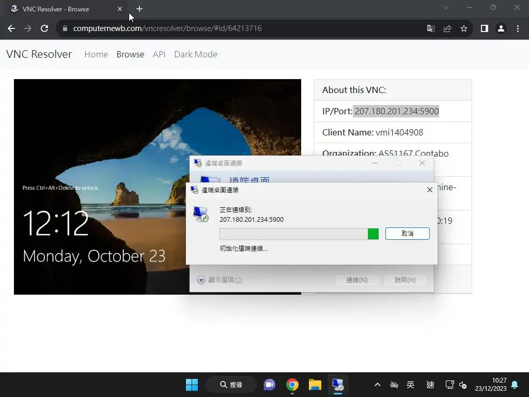The image size is (529, 397).
Task: Open the clock showing 10:27 23/12/2023
Action: [x=491, y=385]
